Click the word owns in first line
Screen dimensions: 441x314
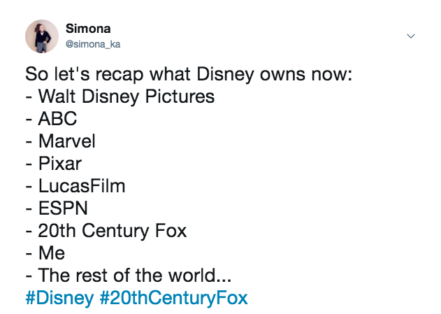tap(282, 75)
